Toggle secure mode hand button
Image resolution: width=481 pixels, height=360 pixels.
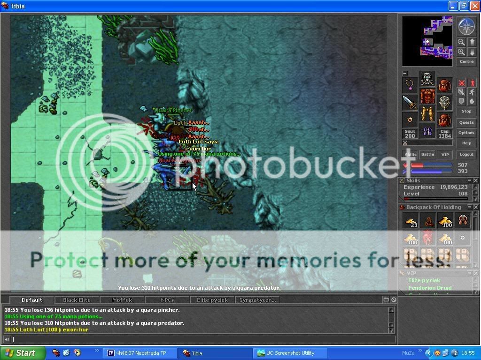click(472, 101)
